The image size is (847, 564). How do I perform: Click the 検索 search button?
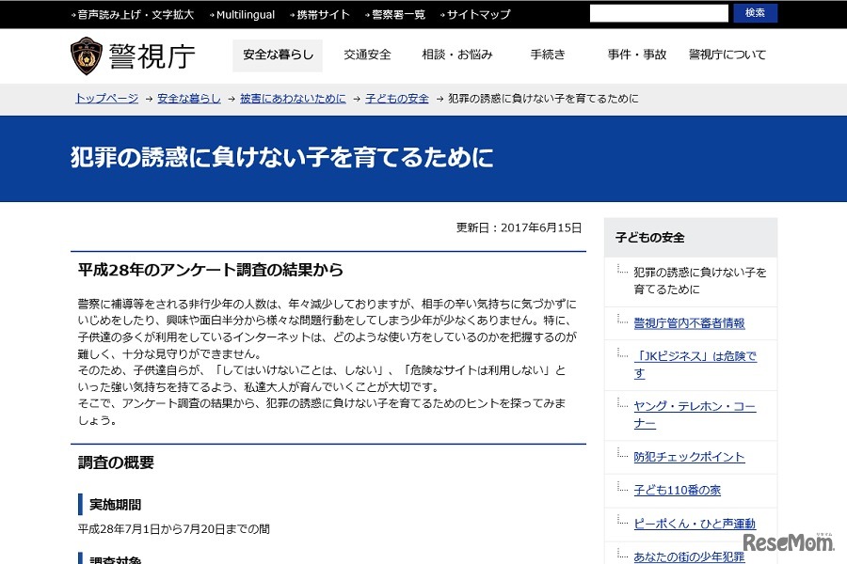[755, 13]
